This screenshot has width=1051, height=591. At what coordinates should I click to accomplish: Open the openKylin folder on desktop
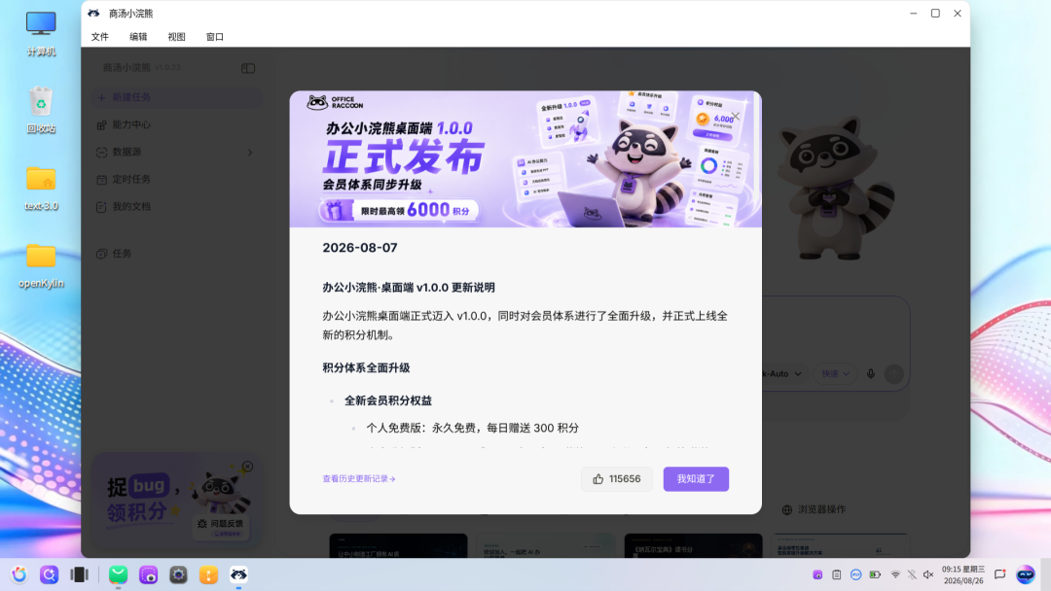(x=41, y=265)
